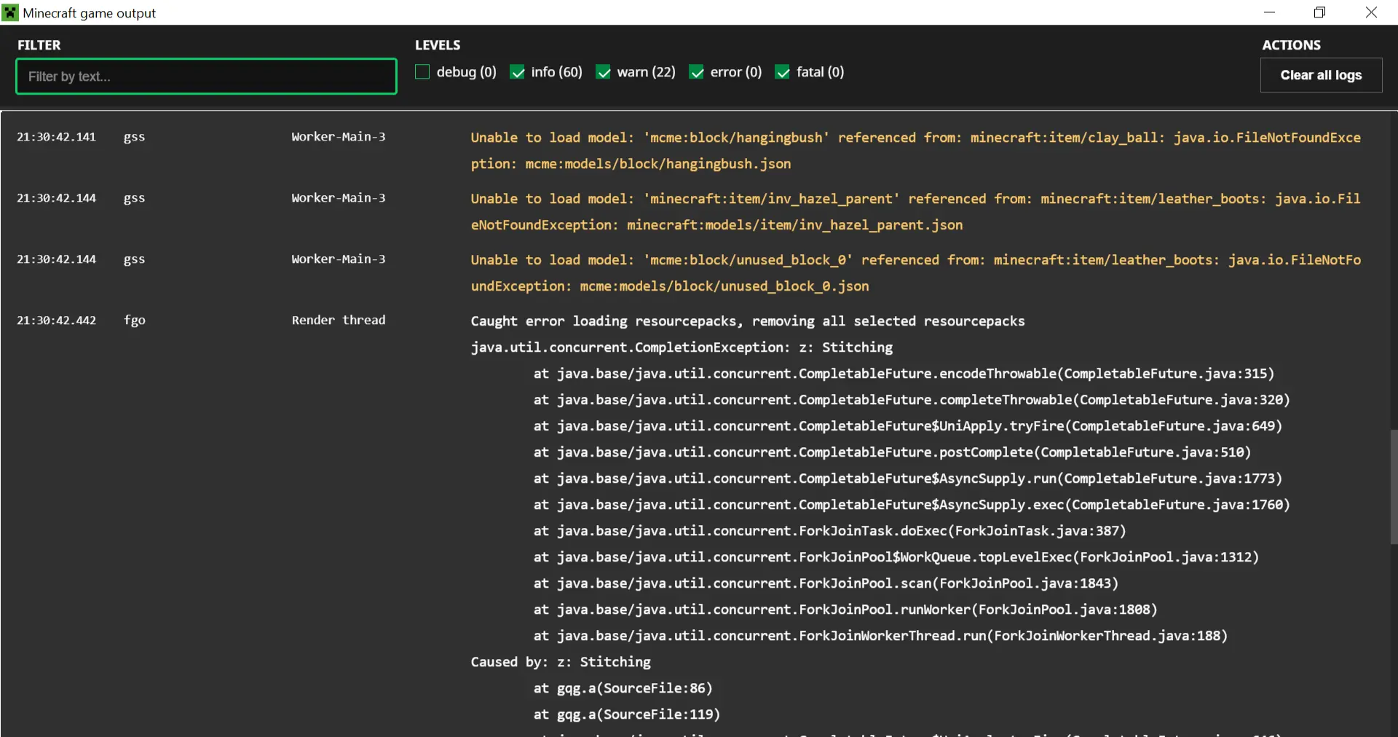Click the Minecraft creeper icon in title bar
This screenshot has height=737, width=1398.
click(10, 12)
